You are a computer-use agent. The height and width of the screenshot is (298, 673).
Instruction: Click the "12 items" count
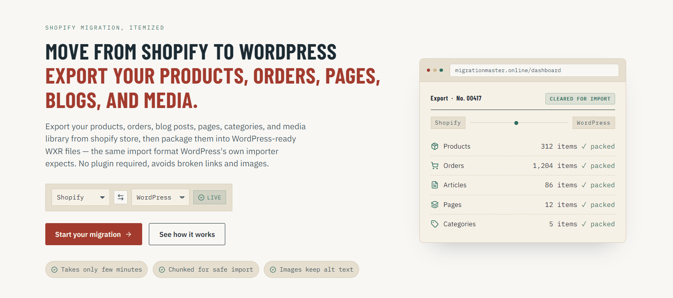561,205
